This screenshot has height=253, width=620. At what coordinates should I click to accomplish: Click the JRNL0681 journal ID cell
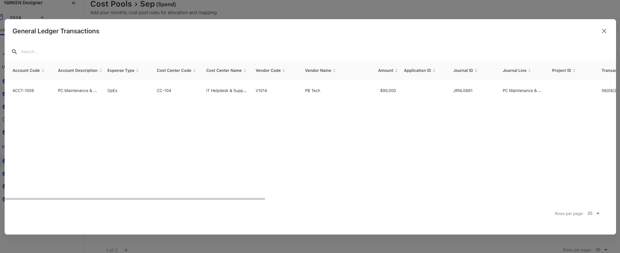[x=463, y=91]
